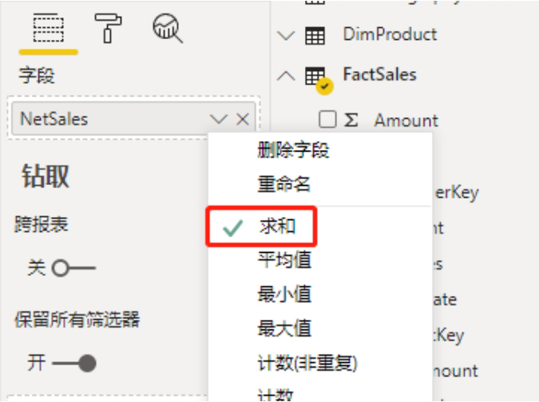Viewport: 539px width, 402px height.
Task: Pick the 最大值 aggregation option
Action: tap(284, 329)
